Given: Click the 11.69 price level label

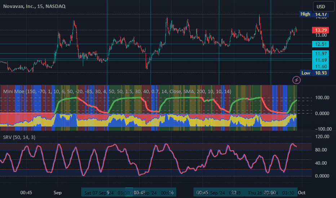Looking at the screenshot, I should (x=320, y=60).
